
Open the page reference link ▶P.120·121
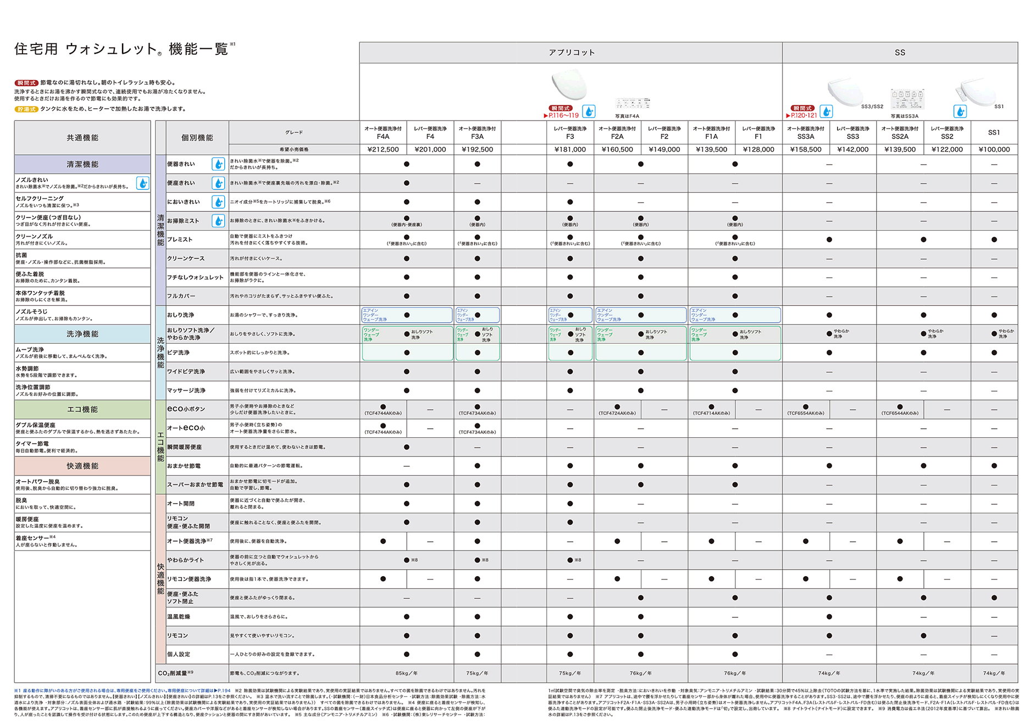802,115
